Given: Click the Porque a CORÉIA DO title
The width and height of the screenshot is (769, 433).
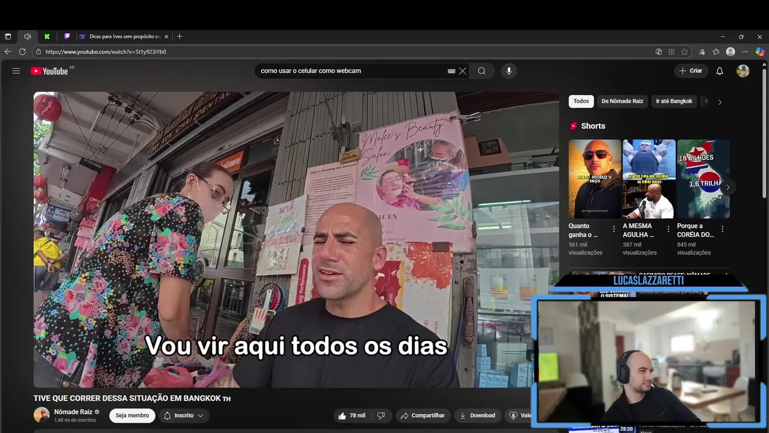Looking at the screenshot, I should (x=696, y=230).
